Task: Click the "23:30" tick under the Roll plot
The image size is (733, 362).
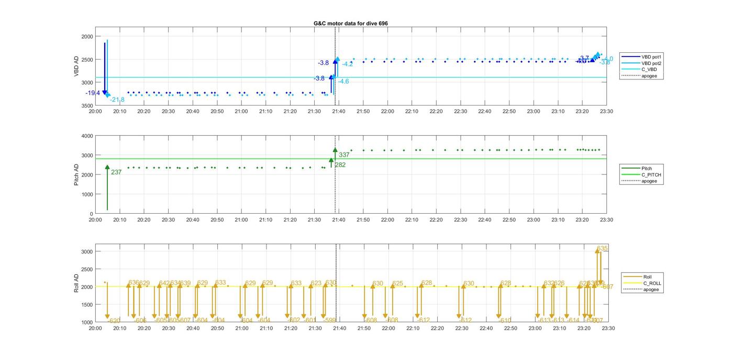Action: [608, 329]
